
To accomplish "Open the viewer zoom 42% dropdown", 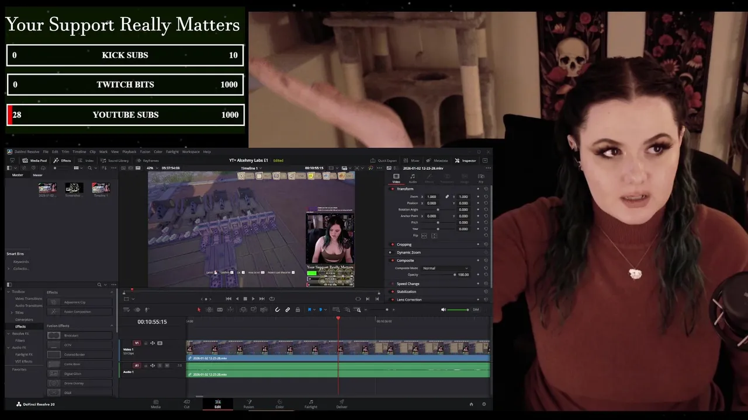I will pos(153,168).
